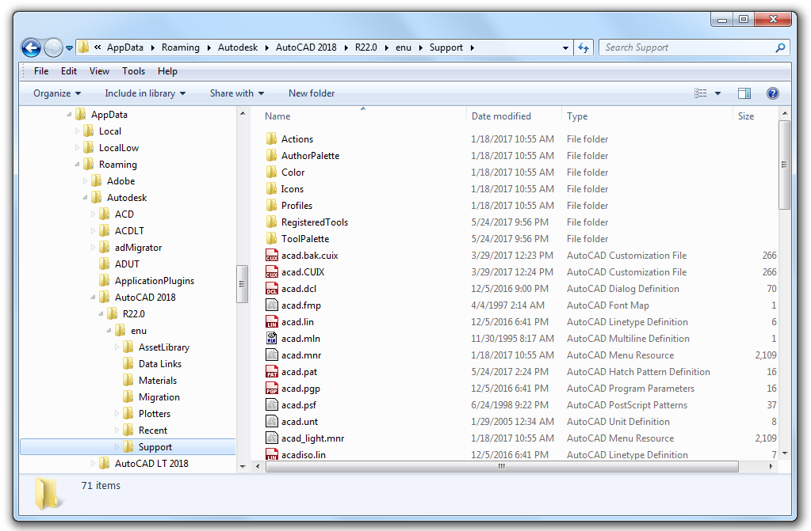This screenshot has height=531, width=811.
Task: Open the recent locations dropdown arrow
Action: coord(69,48)
